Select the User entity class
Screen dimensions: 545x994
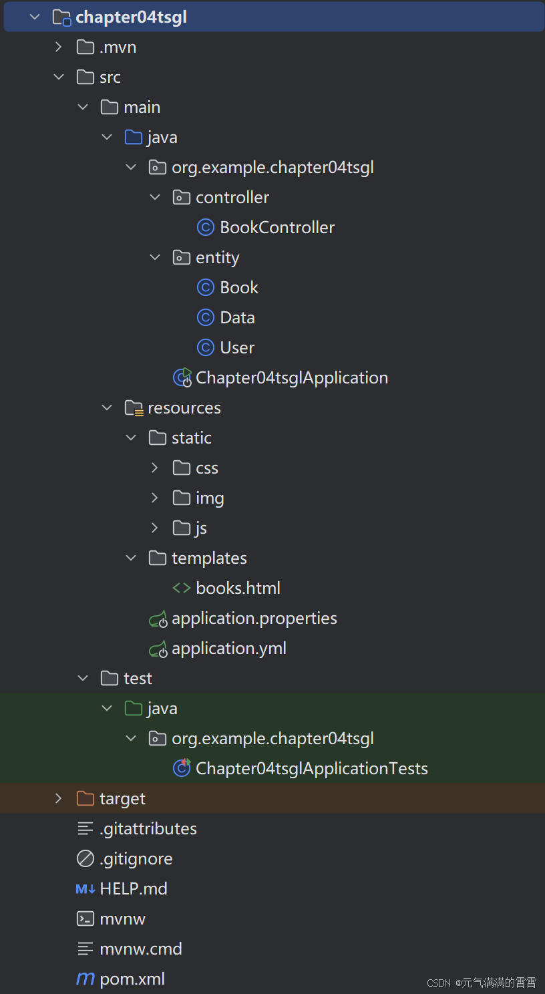[x=237, y=347]
